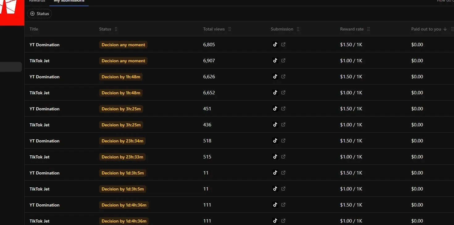Click the Title column header
This screenshot has width=454, height=225.
point(34,29)
